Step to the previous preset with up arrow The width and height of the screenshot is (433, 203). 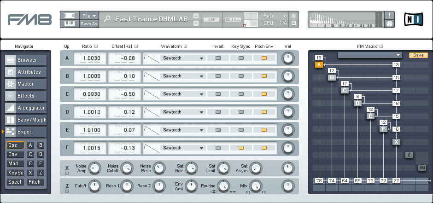196,16
